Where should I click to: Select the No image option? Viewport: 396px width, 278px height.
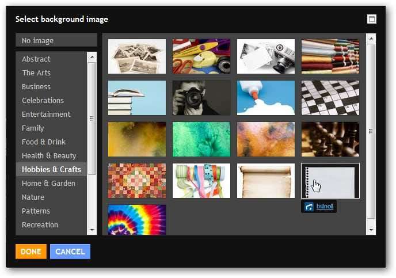(56, 40)
